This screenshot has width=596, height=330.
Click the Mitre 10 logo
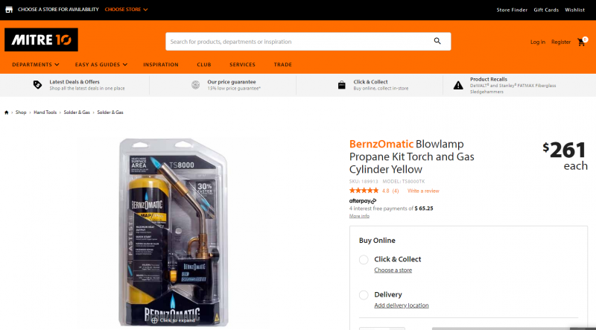point(41,39)
